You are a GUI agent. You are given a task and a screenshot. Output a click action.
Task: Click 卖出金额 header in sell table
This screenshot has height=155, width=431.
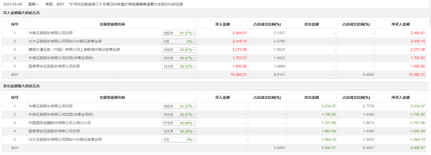click(x=312, y=97)
